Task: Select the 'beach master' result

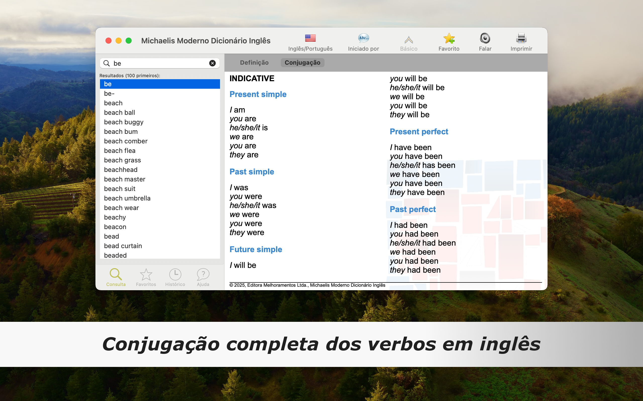Action: (x=160, y=179)
